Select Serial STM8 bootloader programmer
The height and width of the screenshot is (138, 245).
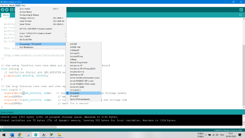click(x=83, y=99)
